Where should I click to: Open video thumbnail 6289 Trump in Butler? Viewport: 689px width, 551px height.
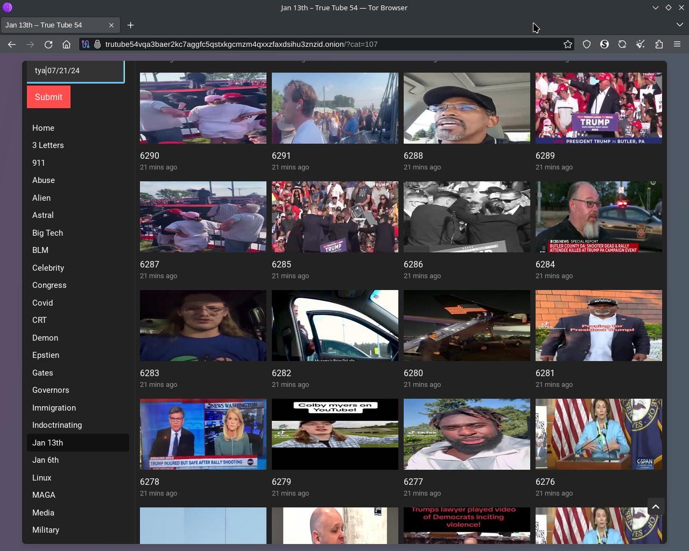(599, 108)
